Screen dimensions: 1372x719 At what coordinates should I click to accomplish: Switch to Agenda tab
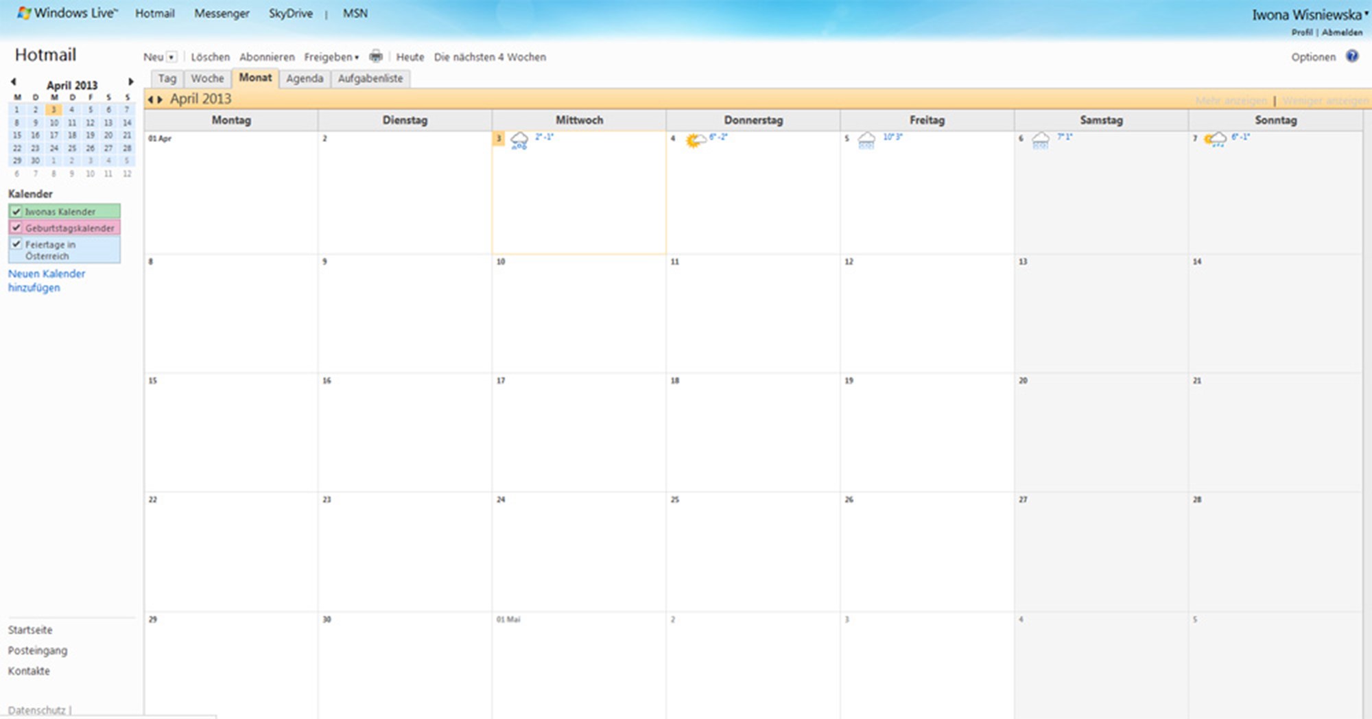tap(305, 78)
